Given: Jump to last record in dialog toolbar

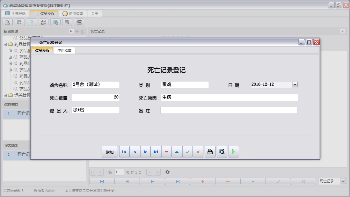Looking at the screenshot, I should 156,152.
